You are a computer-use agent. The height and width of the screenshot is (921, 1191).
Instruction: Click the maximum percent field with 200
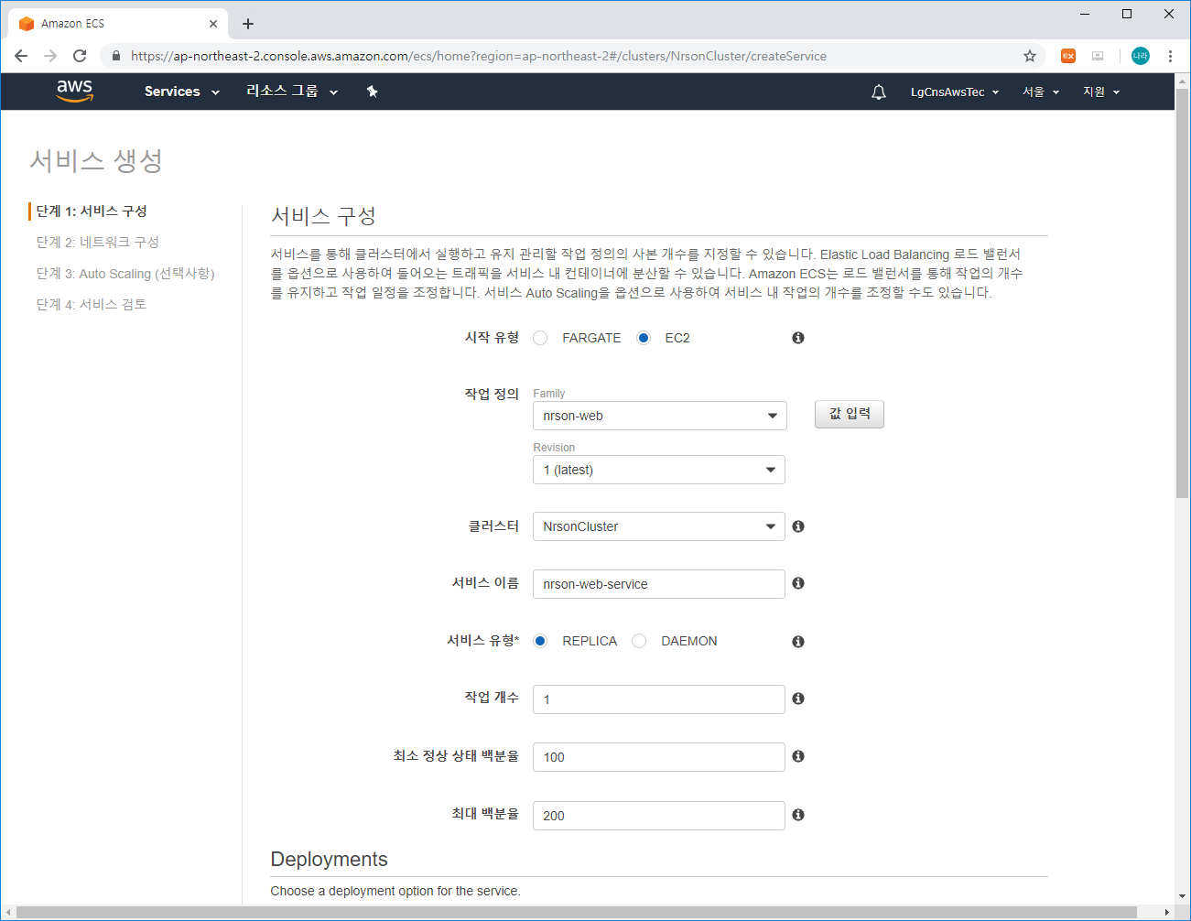click(659, 816)
